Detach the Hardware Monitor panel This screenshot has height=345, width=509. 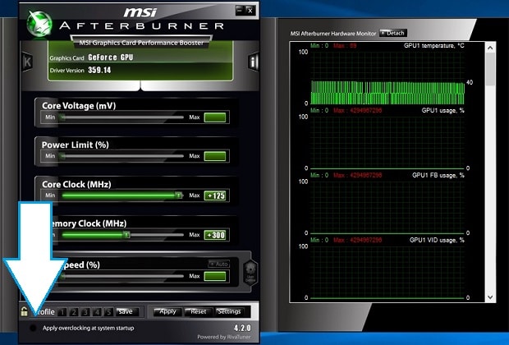pyautogui.click(x=392, y=33)
